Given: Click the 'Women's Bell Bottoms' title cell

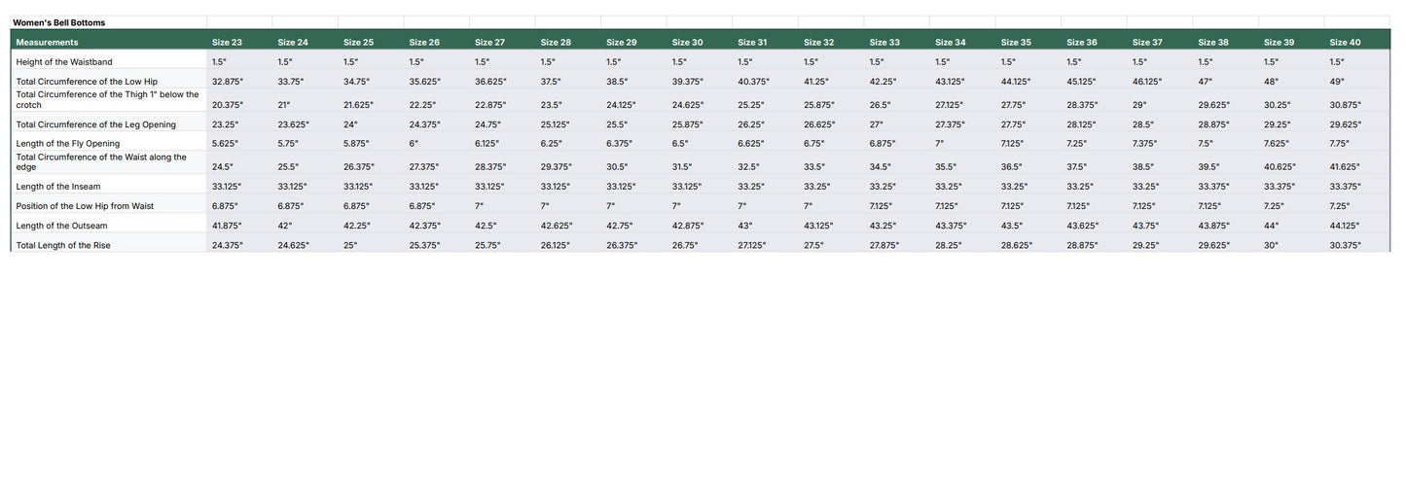Looking at the screenshot, I should click(59, 22).
